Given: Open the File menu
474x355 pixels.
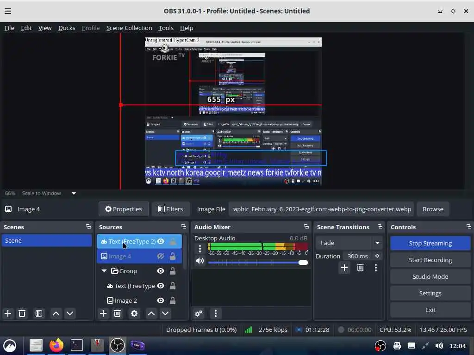Looking at the screenshot, I should point(9,28).
